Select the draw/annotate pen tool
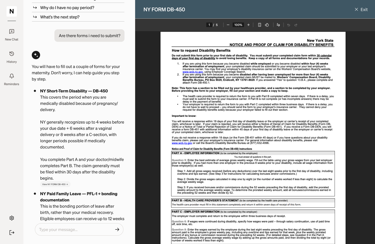 tap(278, 25)
